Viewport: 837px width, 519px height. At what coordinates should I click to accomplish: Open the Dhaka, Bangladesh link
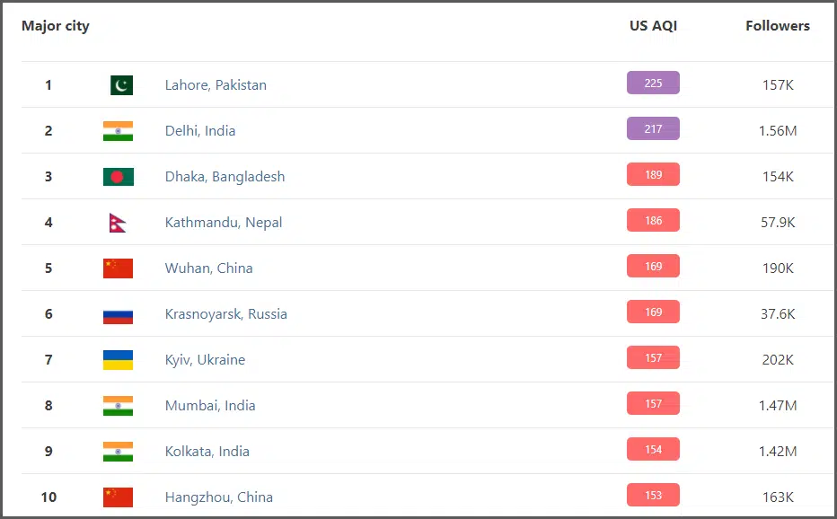pos(225,177)
